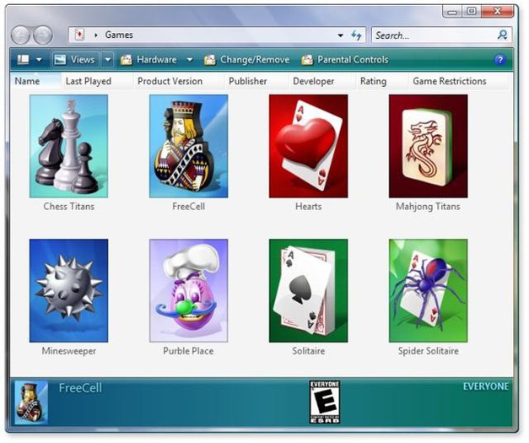The height and width of the screenshot is (443, 529).
Task: Click the Publisher column header
Action: pyautogui.click(x=247, y=82)
